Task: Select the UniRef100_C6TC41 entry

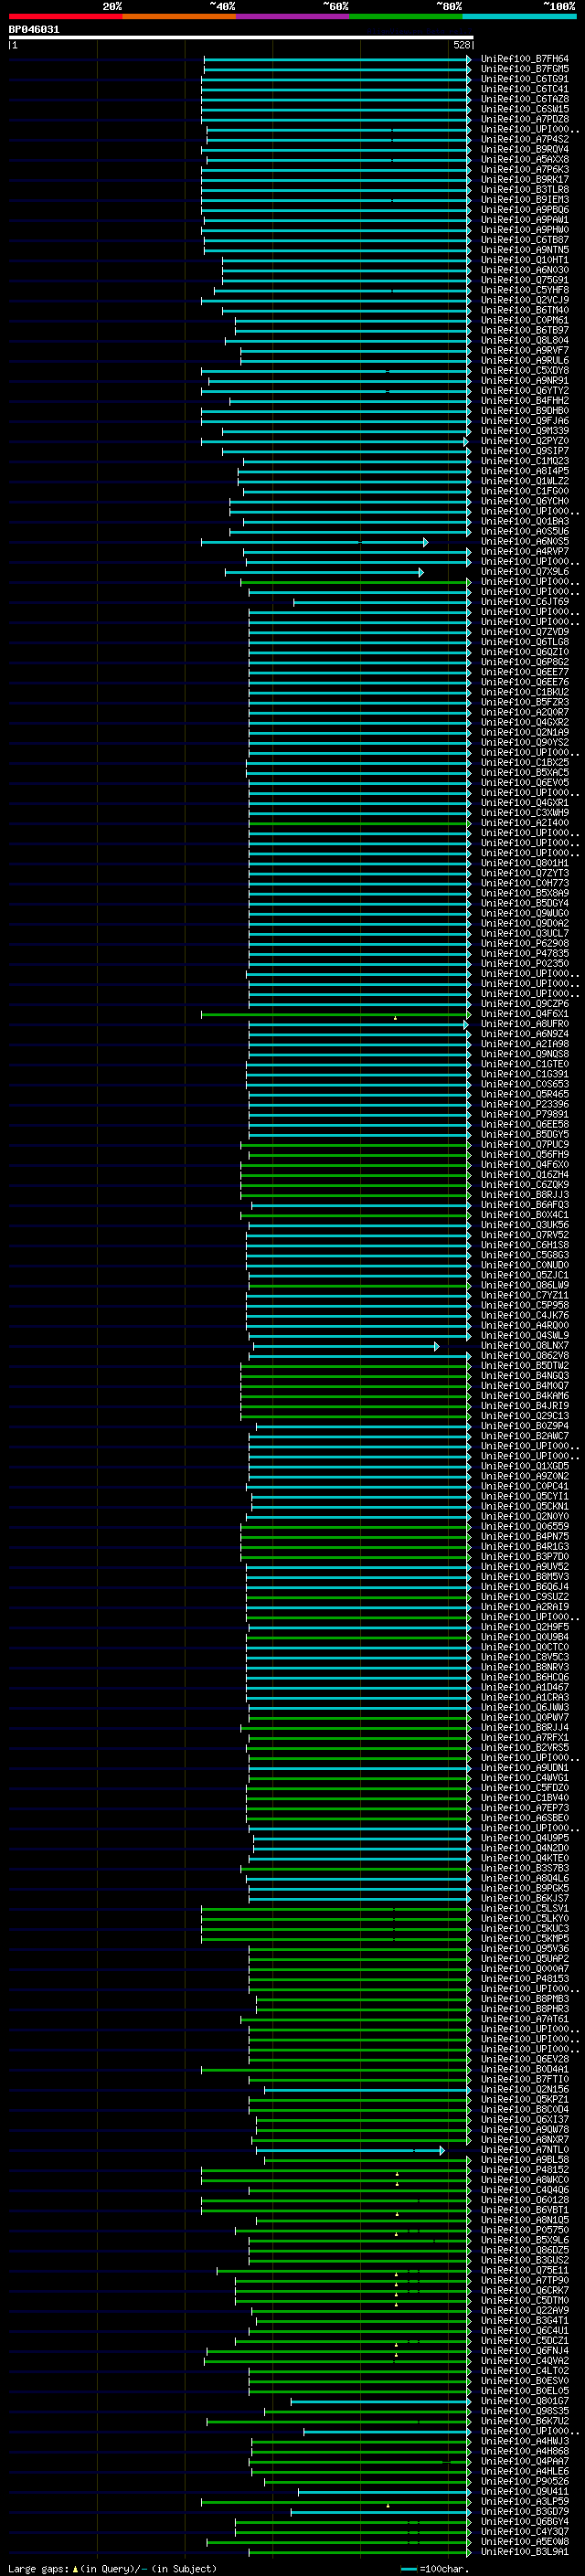Action: click(524, 89)
